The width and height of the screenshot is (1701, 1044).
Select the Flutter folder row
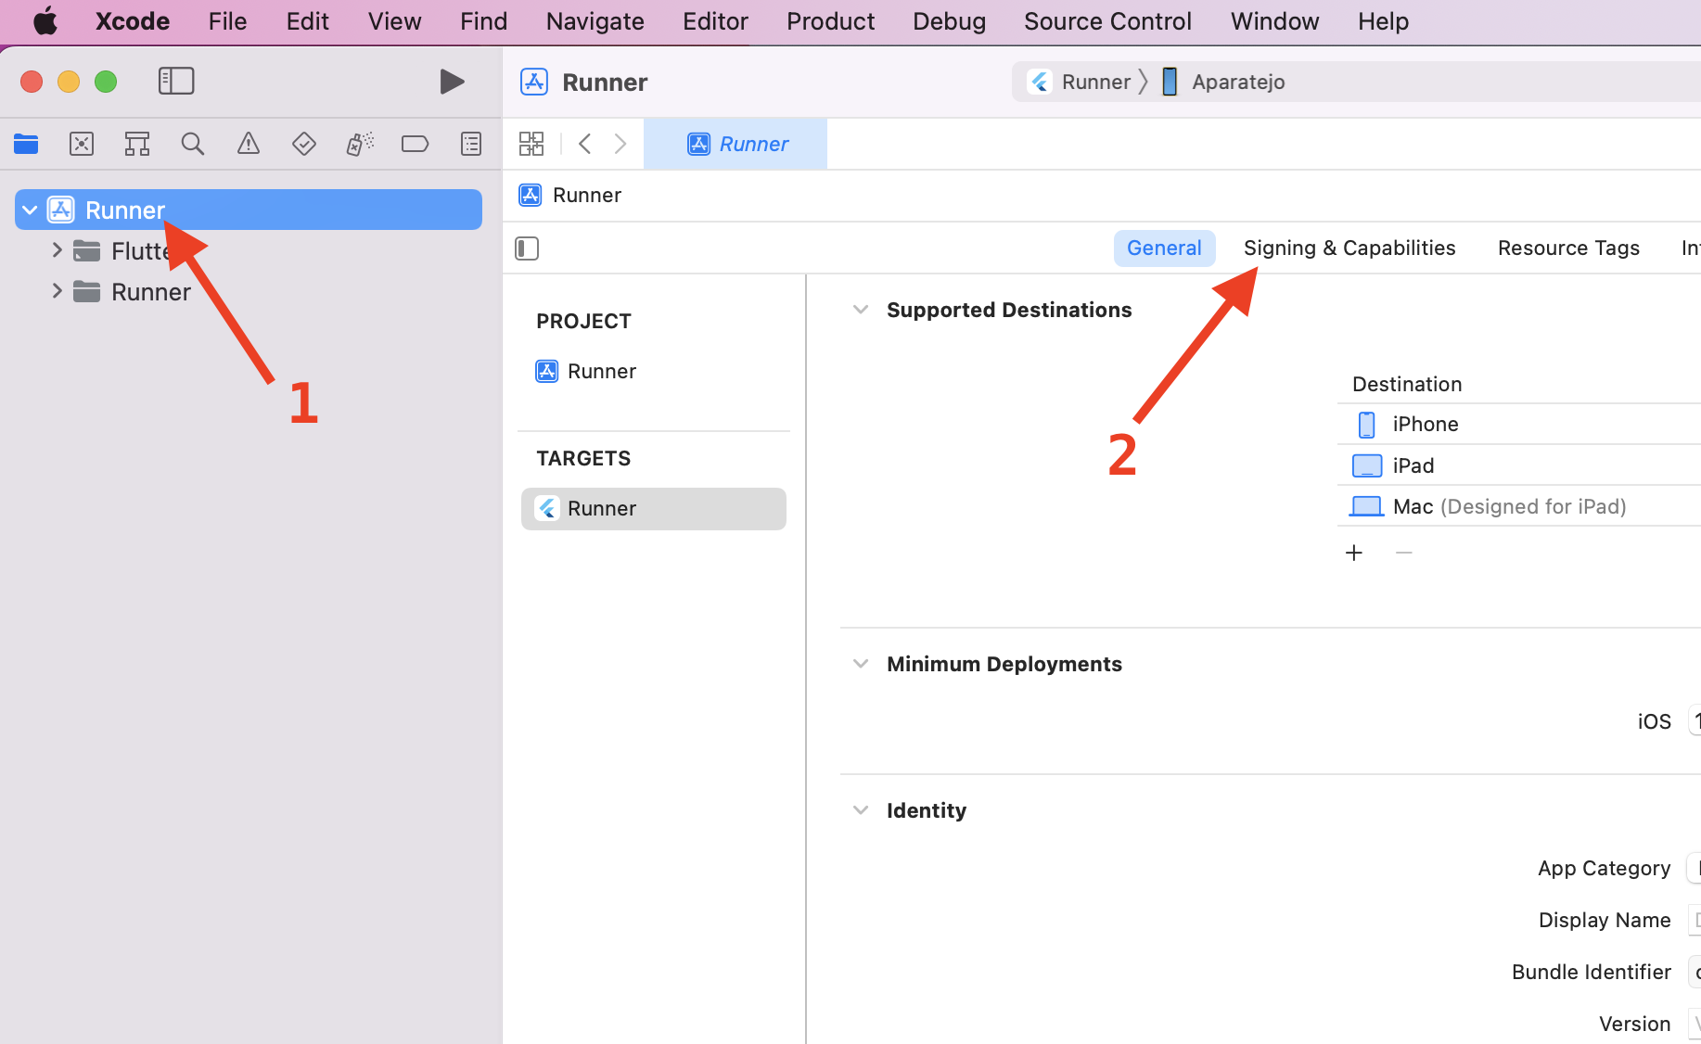(x=249, y=250)
